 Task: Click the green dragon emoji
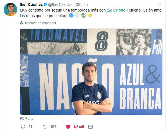click(84, 15)
